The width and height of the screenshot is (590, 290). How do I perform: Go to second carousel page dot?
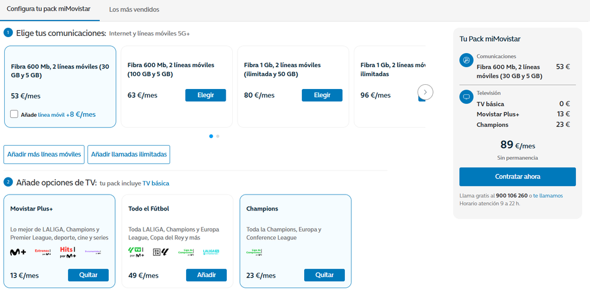218,136
